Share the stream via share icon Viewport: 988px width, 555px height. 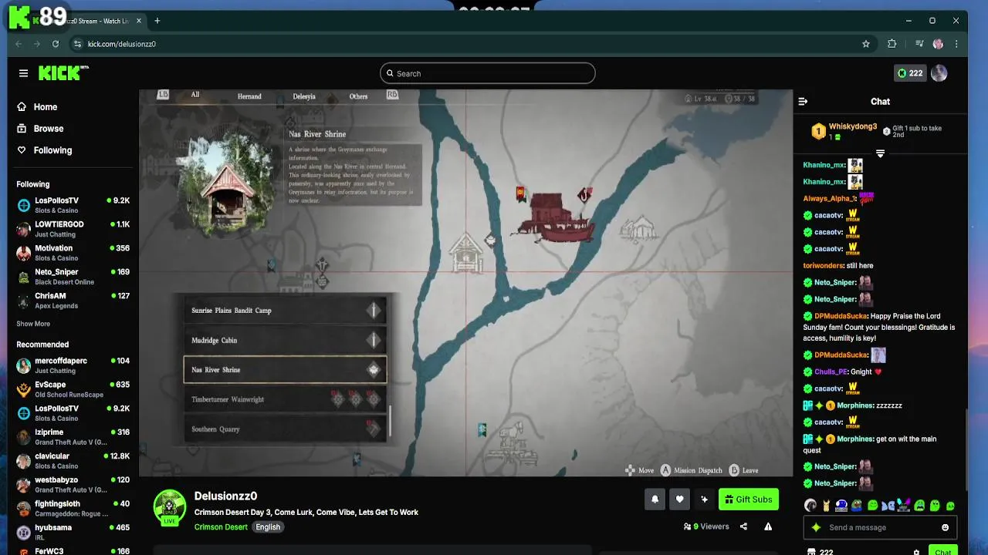pyautogui.click(x=743, y=527)
